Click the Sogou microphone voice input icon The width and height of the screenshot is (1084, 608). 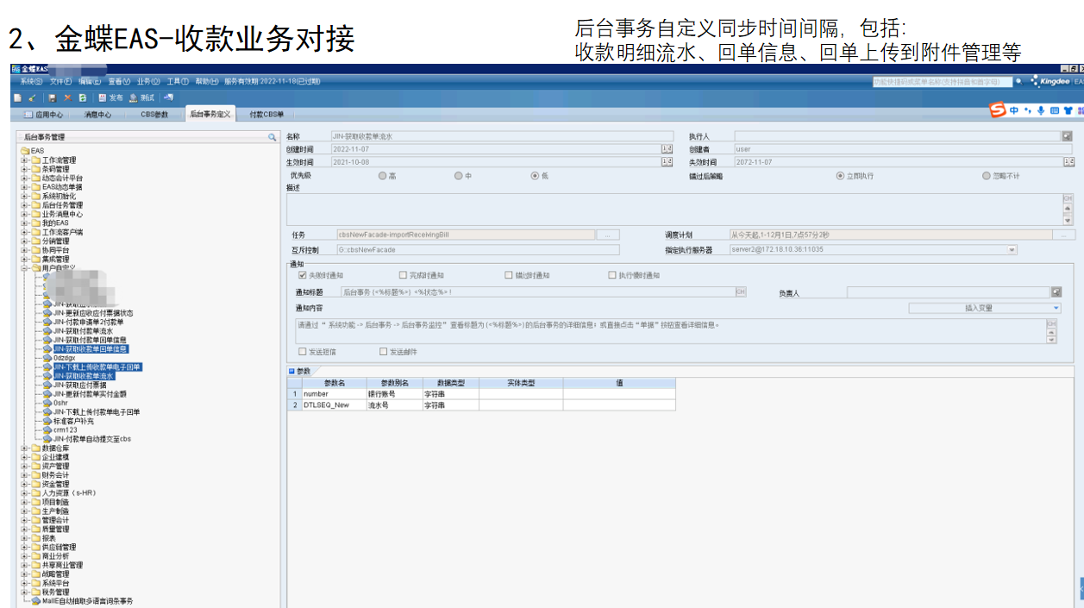1041,110
